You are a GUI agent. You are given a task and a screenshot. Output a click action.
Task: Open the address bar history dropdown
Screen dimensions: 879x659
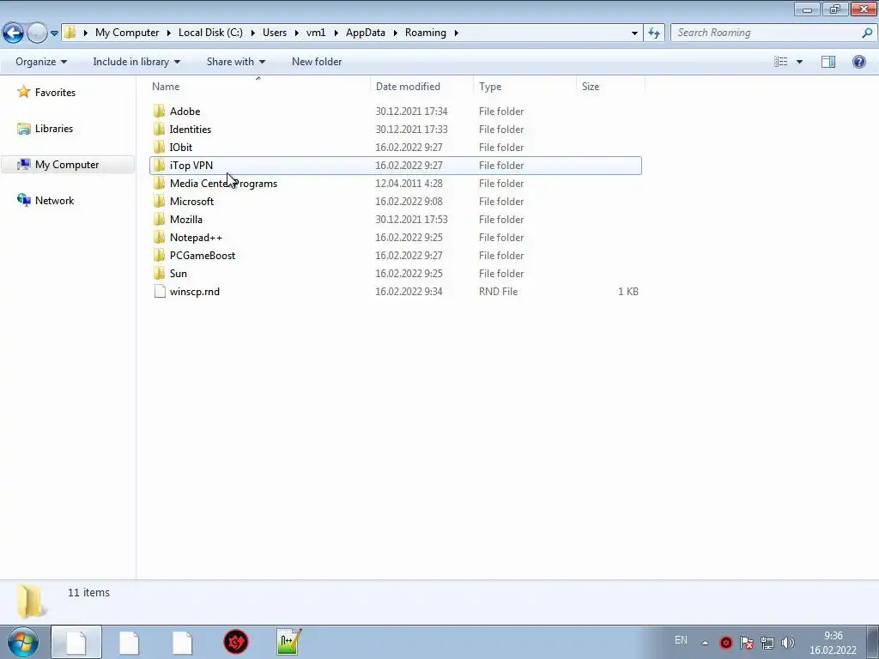pos(634,33)
